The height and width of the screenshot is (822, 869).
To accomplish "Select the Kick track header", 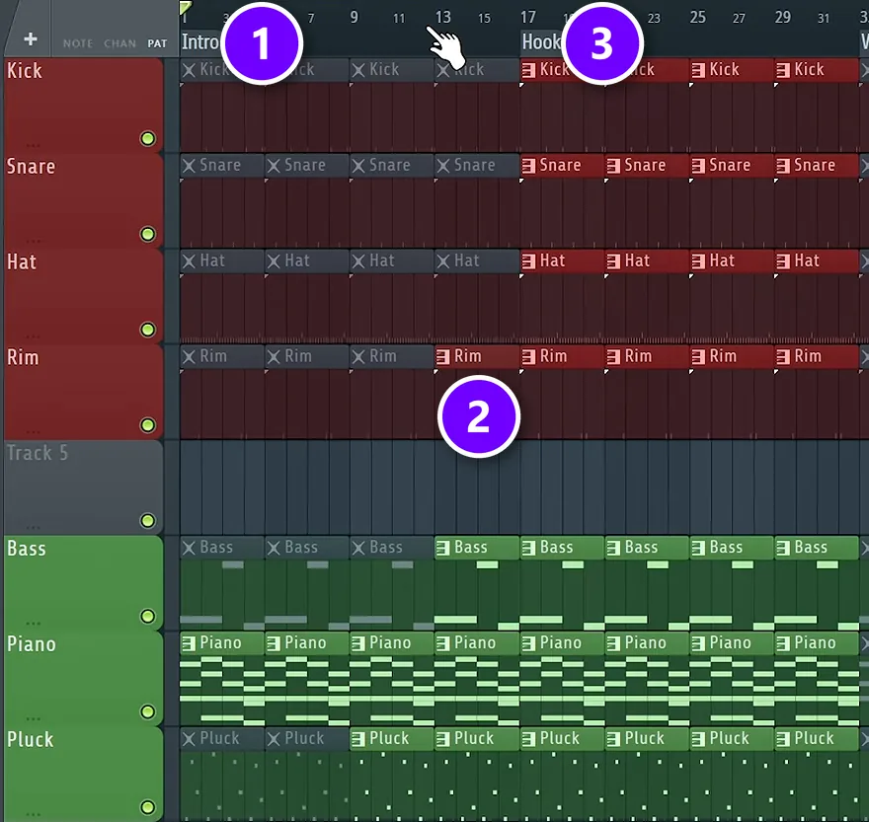I will 83,106.
